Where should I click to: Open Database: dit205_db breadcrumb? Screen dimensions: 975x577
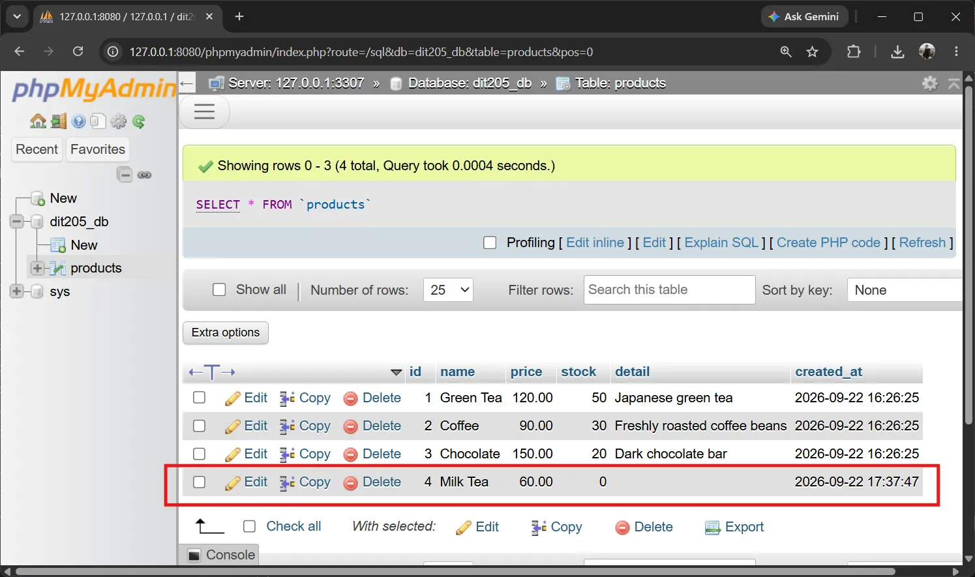470,83
